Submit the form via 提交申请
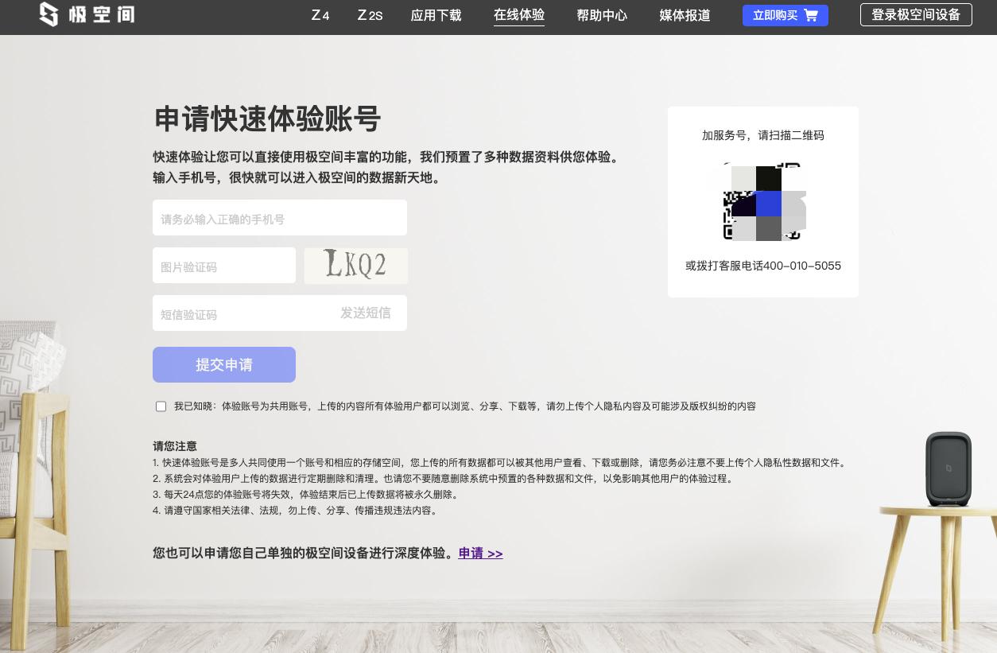Viewport: 997px width, 653px height. tap(224, 364)
